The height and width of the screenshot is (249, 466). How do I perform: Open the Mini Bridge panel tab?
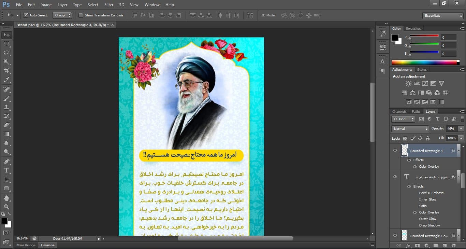(x=26, y=245)
